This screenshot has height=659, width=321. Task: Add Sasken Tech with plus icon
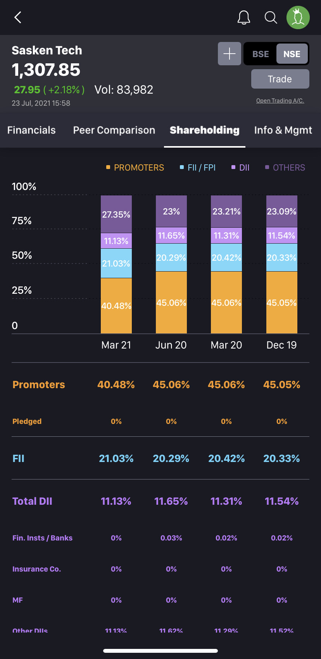[230, 54]
